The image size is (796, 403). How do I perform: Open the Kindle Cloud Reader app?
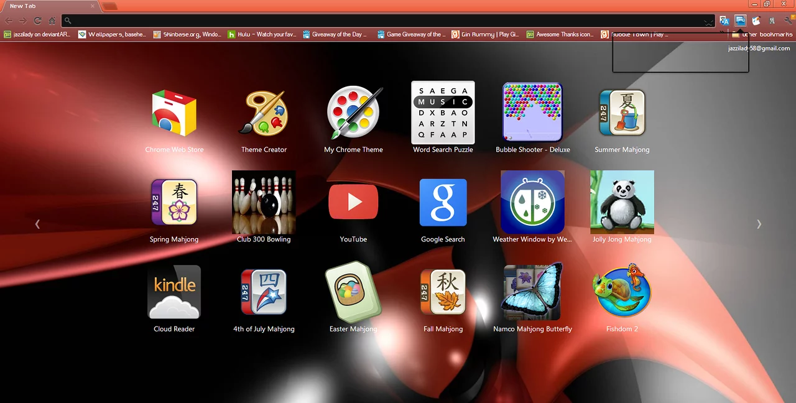point(174,292)
